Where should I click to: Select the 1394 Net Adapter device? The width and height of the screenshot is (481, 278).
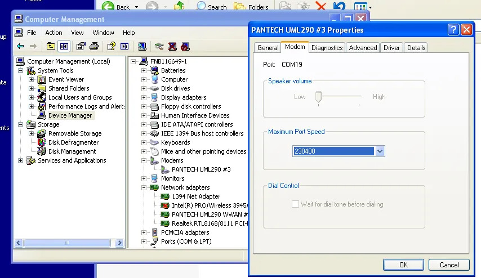[x=196, y=196]
